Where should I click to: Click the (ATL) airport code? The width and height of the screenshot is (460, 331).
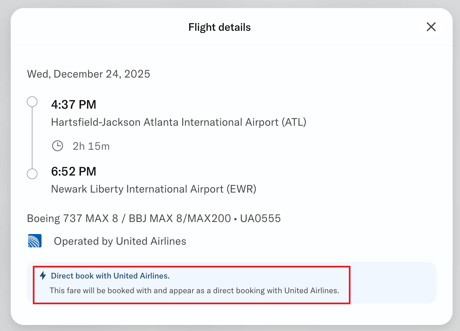click(294, 122)
